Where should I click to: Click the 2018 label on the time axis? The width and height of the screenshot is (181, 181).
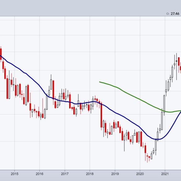pyautogui.click(x=90, y=174)
